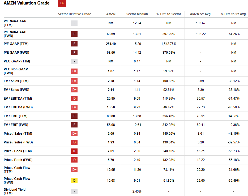248x196 pixels.
Task: Click the Sector Relative Grade column header
Action: coord(74,14)
